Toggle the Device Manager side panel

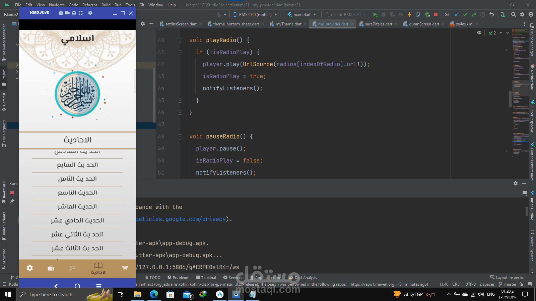pyautogui.click(x=532, y=40)
